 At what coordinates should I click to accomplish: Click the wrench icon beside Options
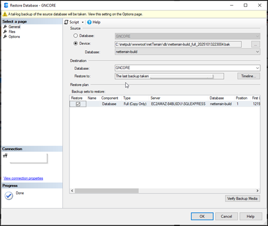tap(5, 37)
